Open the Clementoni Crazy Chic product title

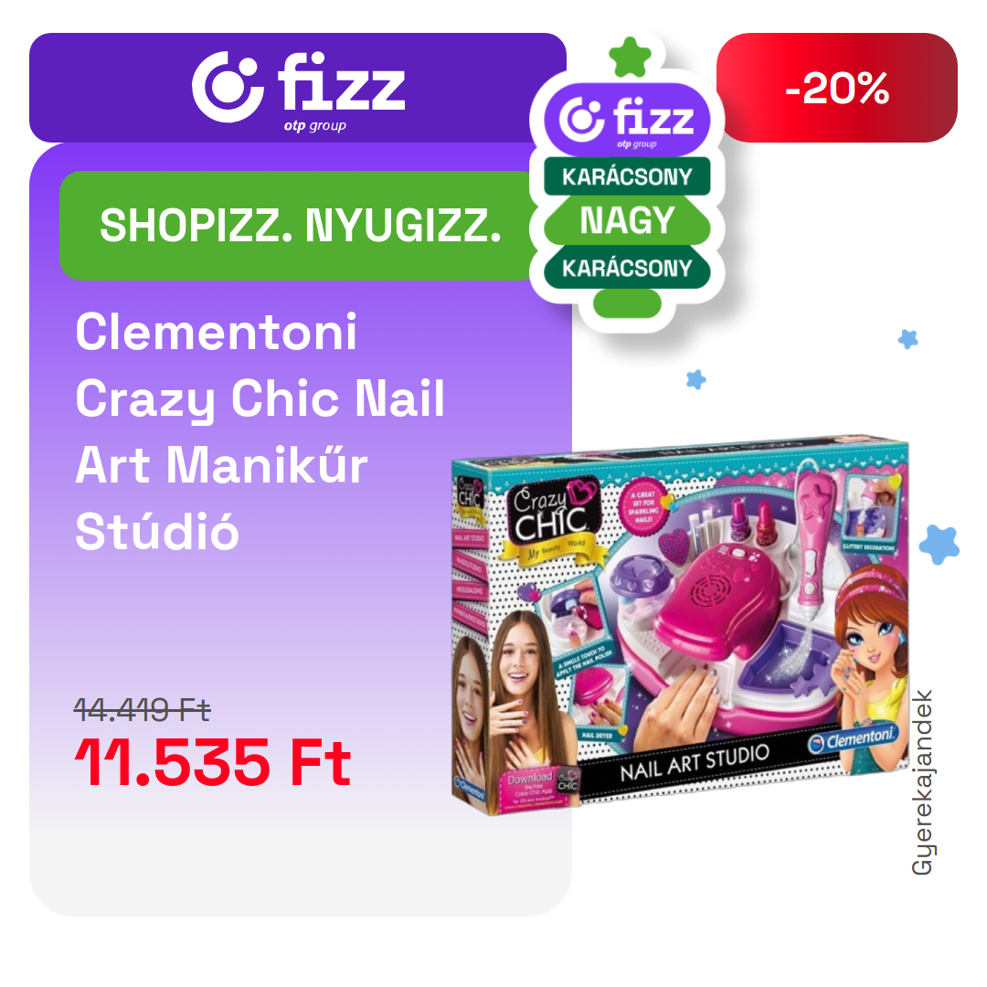260,431
